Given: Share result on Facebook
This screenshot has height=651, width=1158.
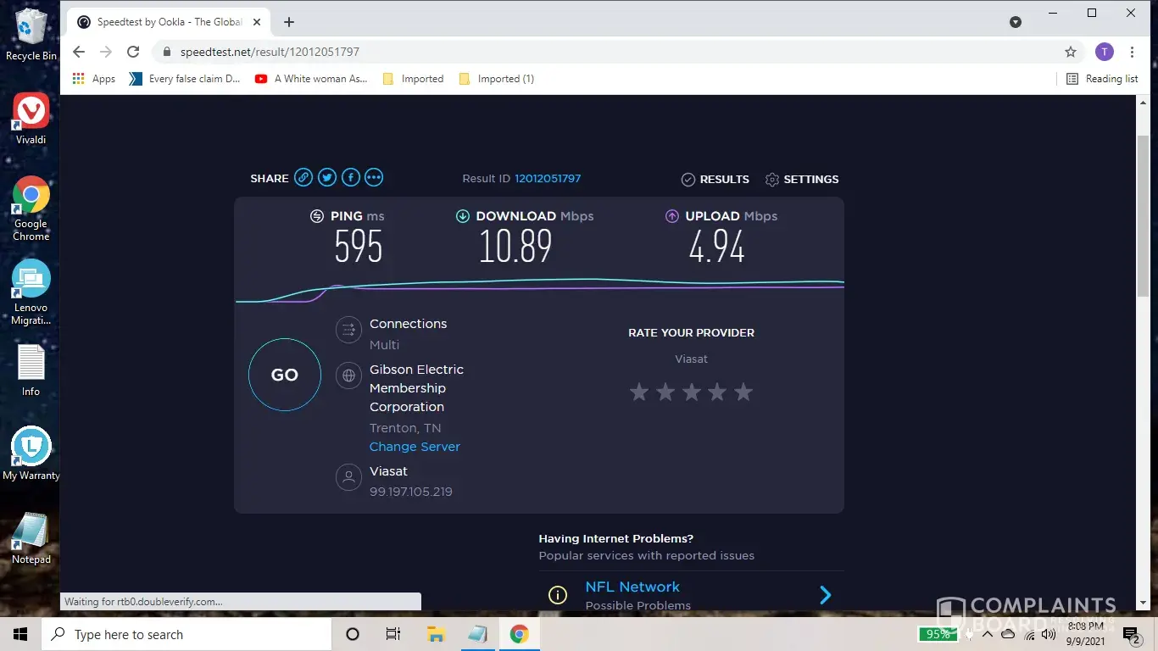Looking at the screenshot, I should coord(351,177).
